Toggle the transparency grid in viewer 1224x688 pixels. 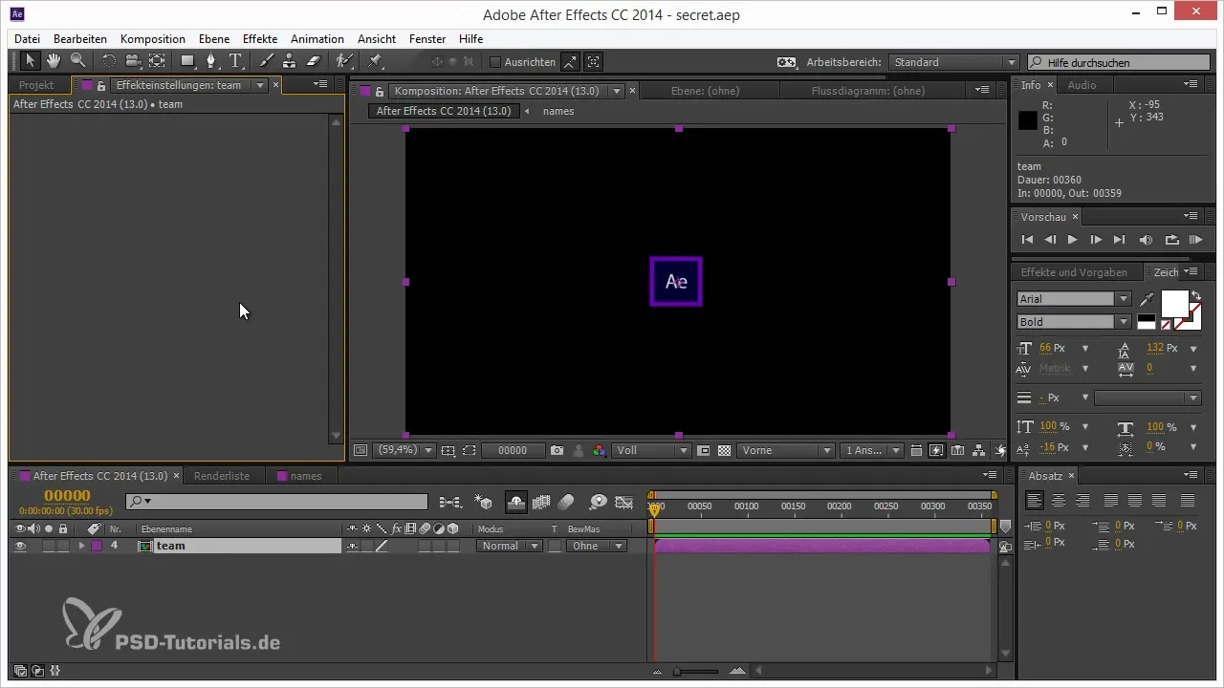point(724,450)
